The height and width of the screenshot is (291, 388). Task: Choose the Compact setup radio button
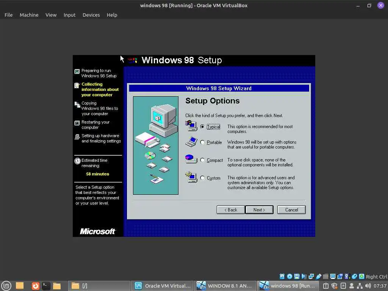pyautogui.click(x=202, y=160)
